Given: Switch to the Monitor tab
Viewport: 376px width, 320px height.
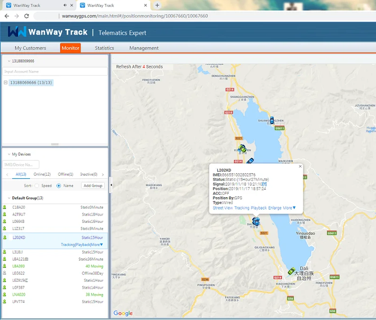Looking at the screenshot, I should pos(70,48).
